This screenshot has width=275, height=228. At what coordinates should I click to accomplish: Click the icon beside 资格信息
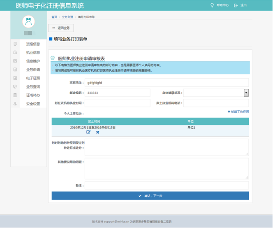coord(15,44)
